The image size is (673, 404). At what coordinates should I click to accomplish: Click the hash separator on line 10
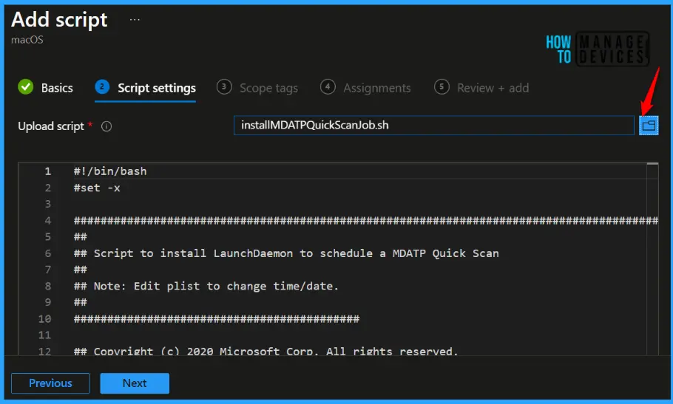217,319
